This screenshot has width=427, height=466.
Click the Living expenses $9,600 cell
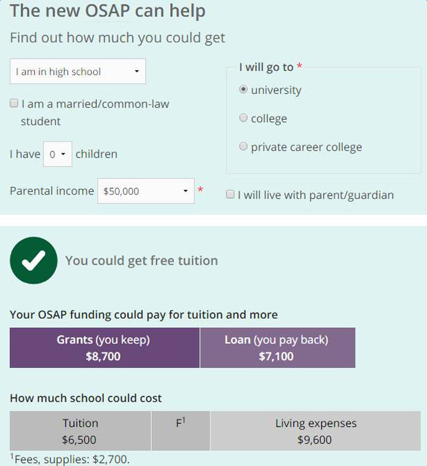click(x=315, y=431)
